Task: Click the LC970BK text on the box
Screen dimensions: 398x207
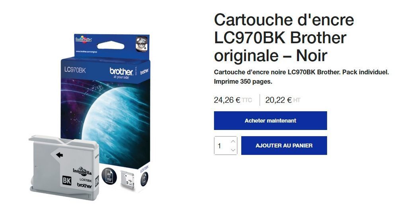Action: pos(75,70)
